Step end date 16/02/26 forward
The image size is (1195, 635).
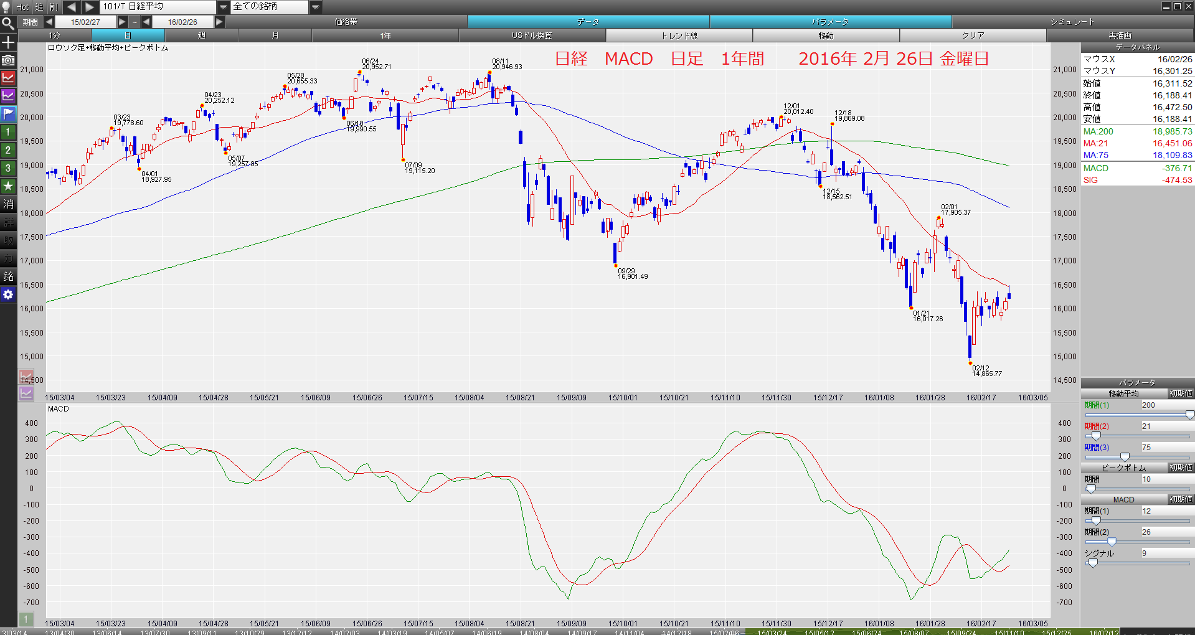pos(219,22)
